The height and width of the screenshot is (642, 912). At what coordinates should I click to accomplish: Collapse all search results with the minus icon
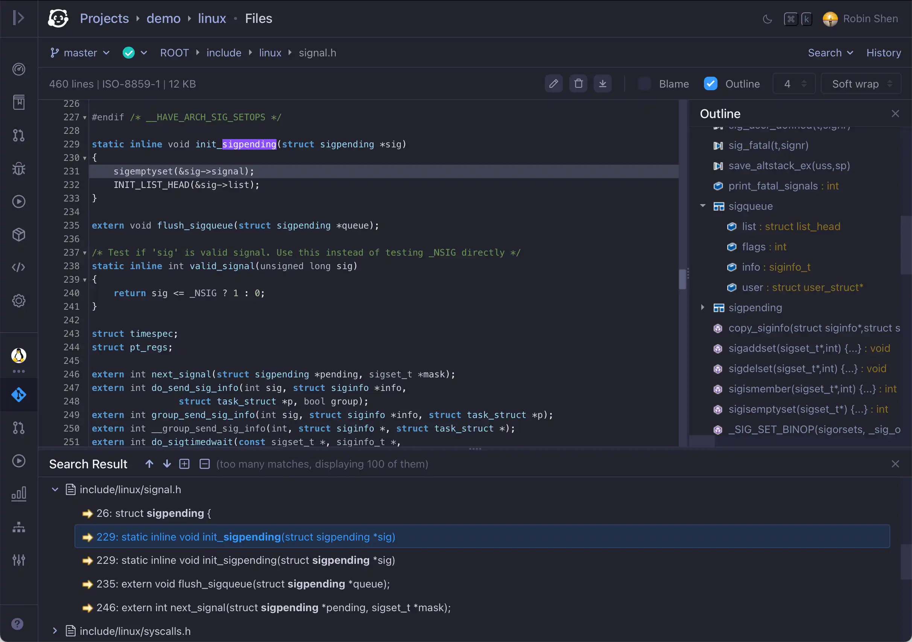point(204,464)
